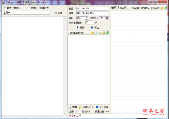Click the 批量连接3389 button
This screenshot has height=119, width=169.
102,112
